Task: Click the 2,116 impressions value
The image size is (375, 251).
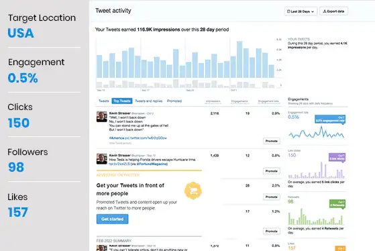Action: (215, 113)
